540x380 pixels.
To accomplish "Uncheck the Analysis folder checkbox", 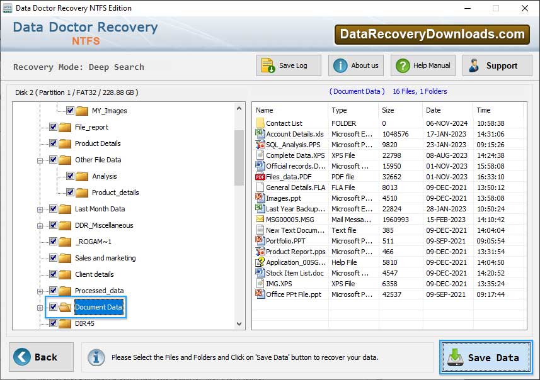I will pyautogui.click(x=70, y=176).
